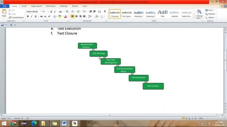Switch to Print Layout view in status bar

tap(183, 119)
